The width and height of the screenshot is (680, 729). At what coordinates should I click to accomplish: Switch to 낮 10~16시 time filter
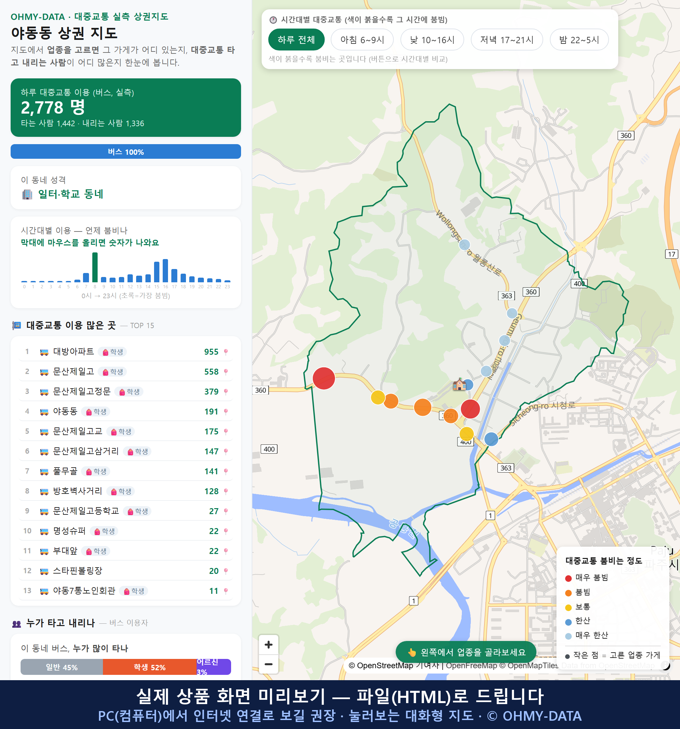point(432,40)
